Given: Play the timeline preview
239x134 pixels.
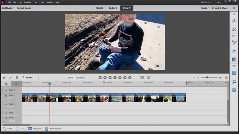Looking at the screenshot, I should tap(115, 78).
